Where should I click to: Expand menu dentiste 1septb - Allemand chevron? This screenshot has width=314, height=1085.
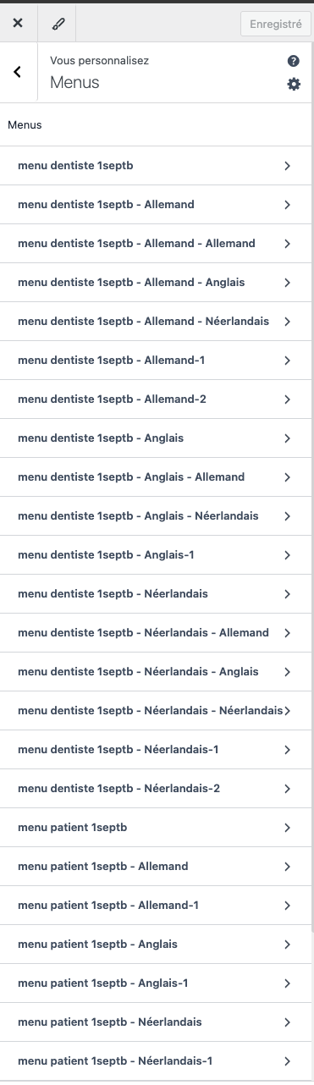[288, 205]
